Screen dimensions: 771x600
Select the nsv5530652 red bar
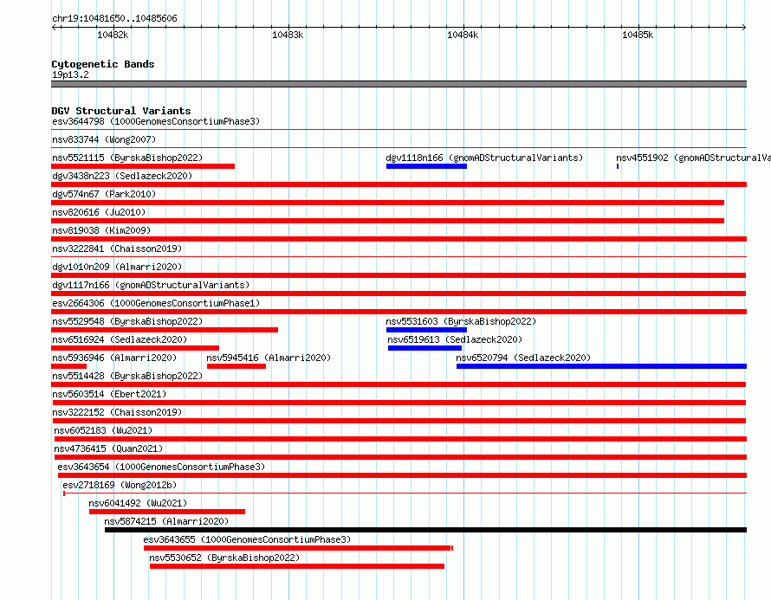(297, 566)
